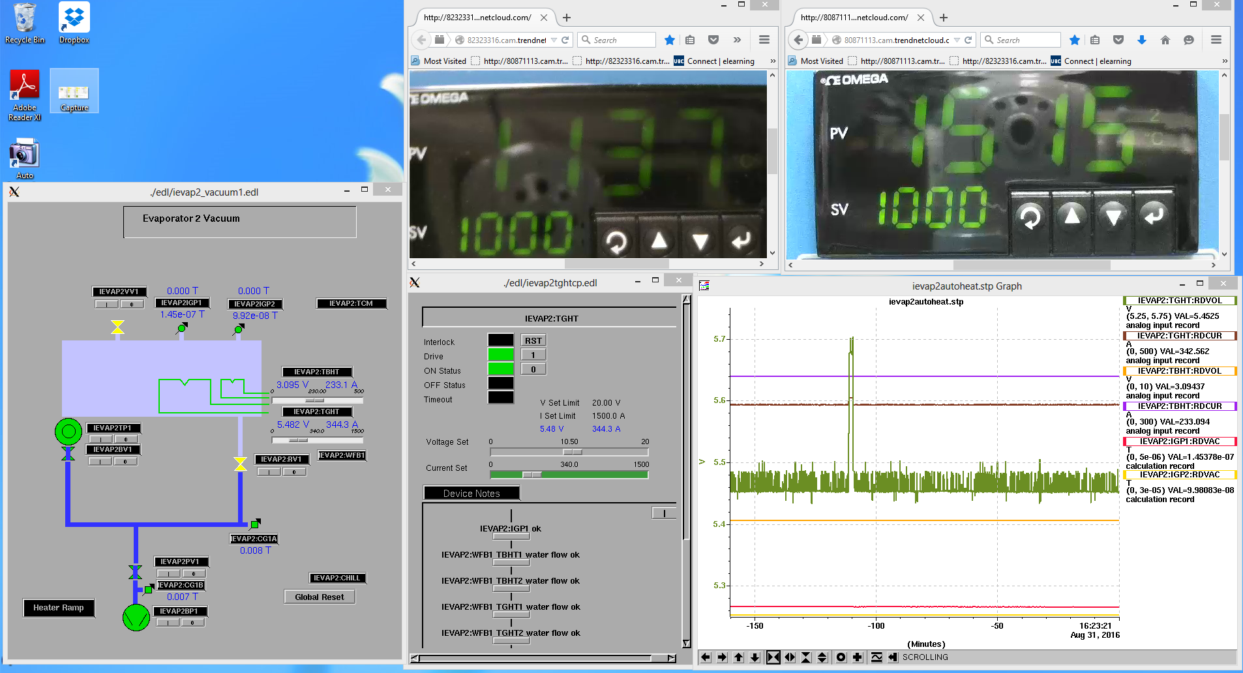Click the yellow IEVAP2VV1 valve symbol
The height and width of the screenshot is (673, 1243).
(x=117, y=327)
